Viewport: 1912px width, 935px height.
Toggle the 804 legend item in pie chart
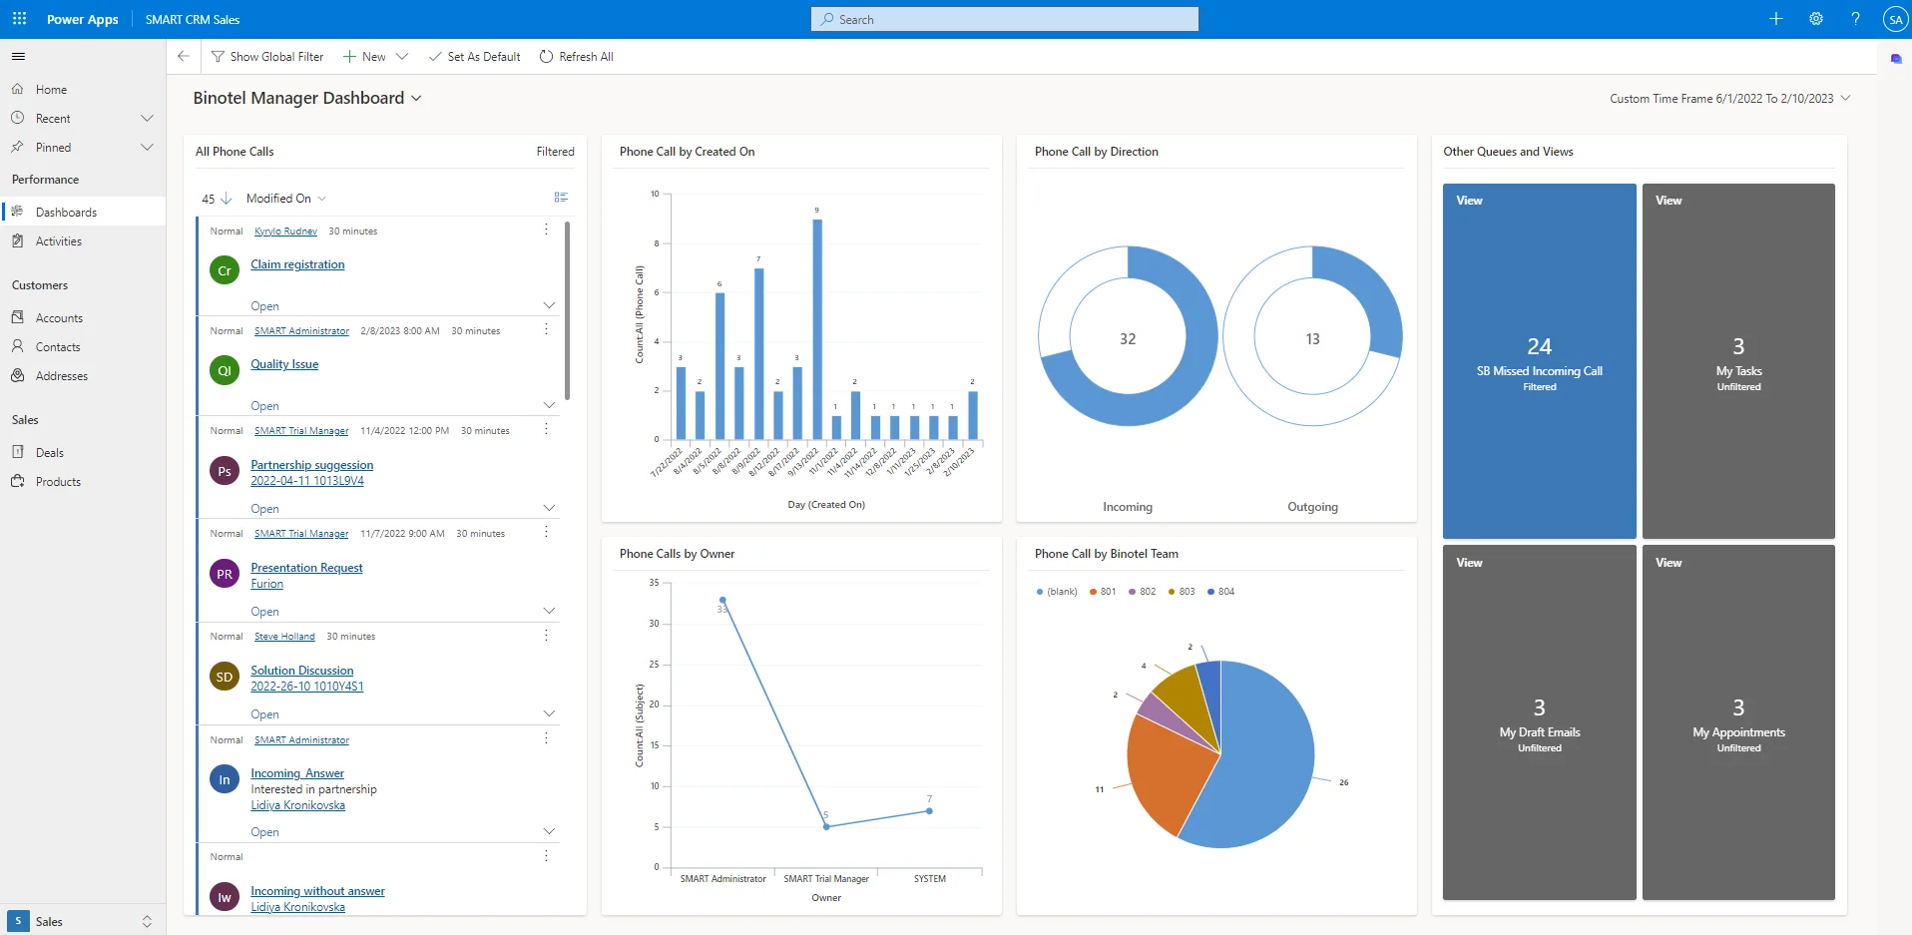(1220, 592)
